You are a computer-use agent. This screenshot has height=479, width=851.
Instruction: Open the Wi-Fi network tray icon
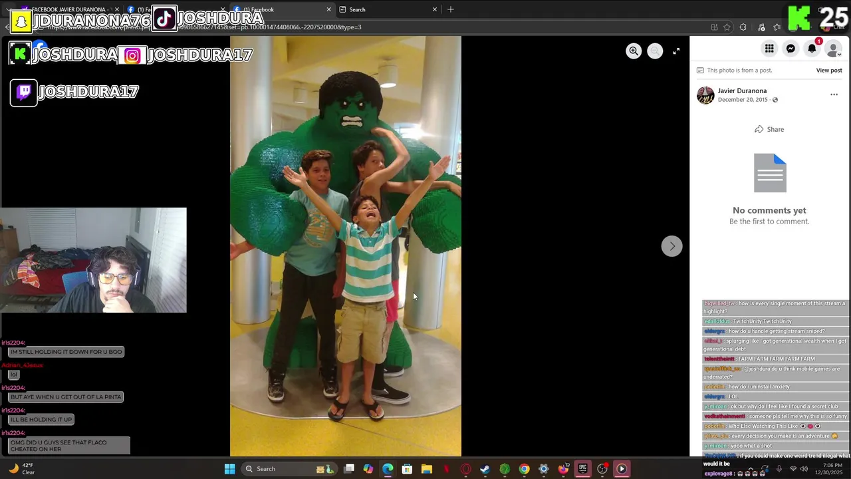point(792,469)
